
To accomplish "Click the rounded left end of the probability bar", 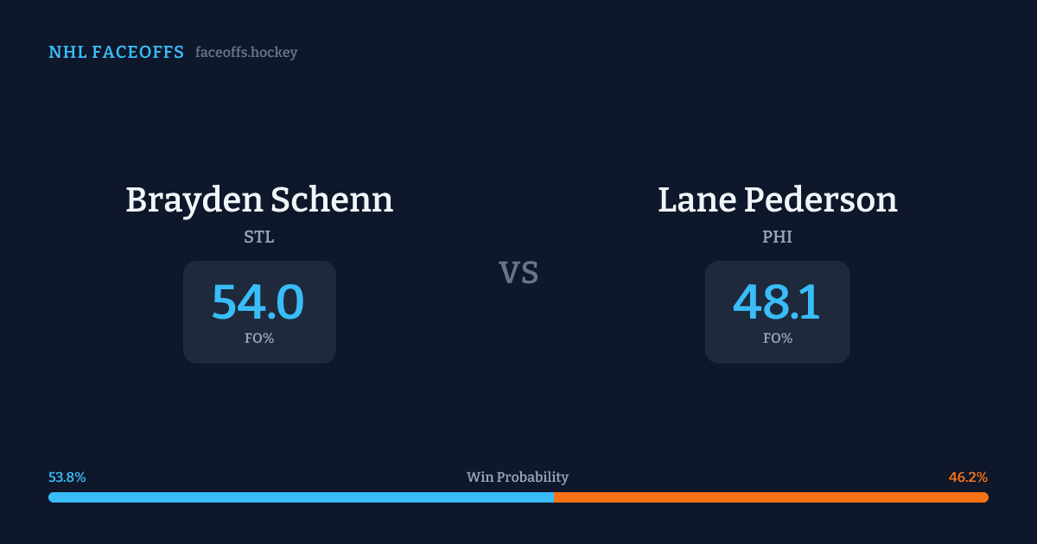I will (52, 497).
